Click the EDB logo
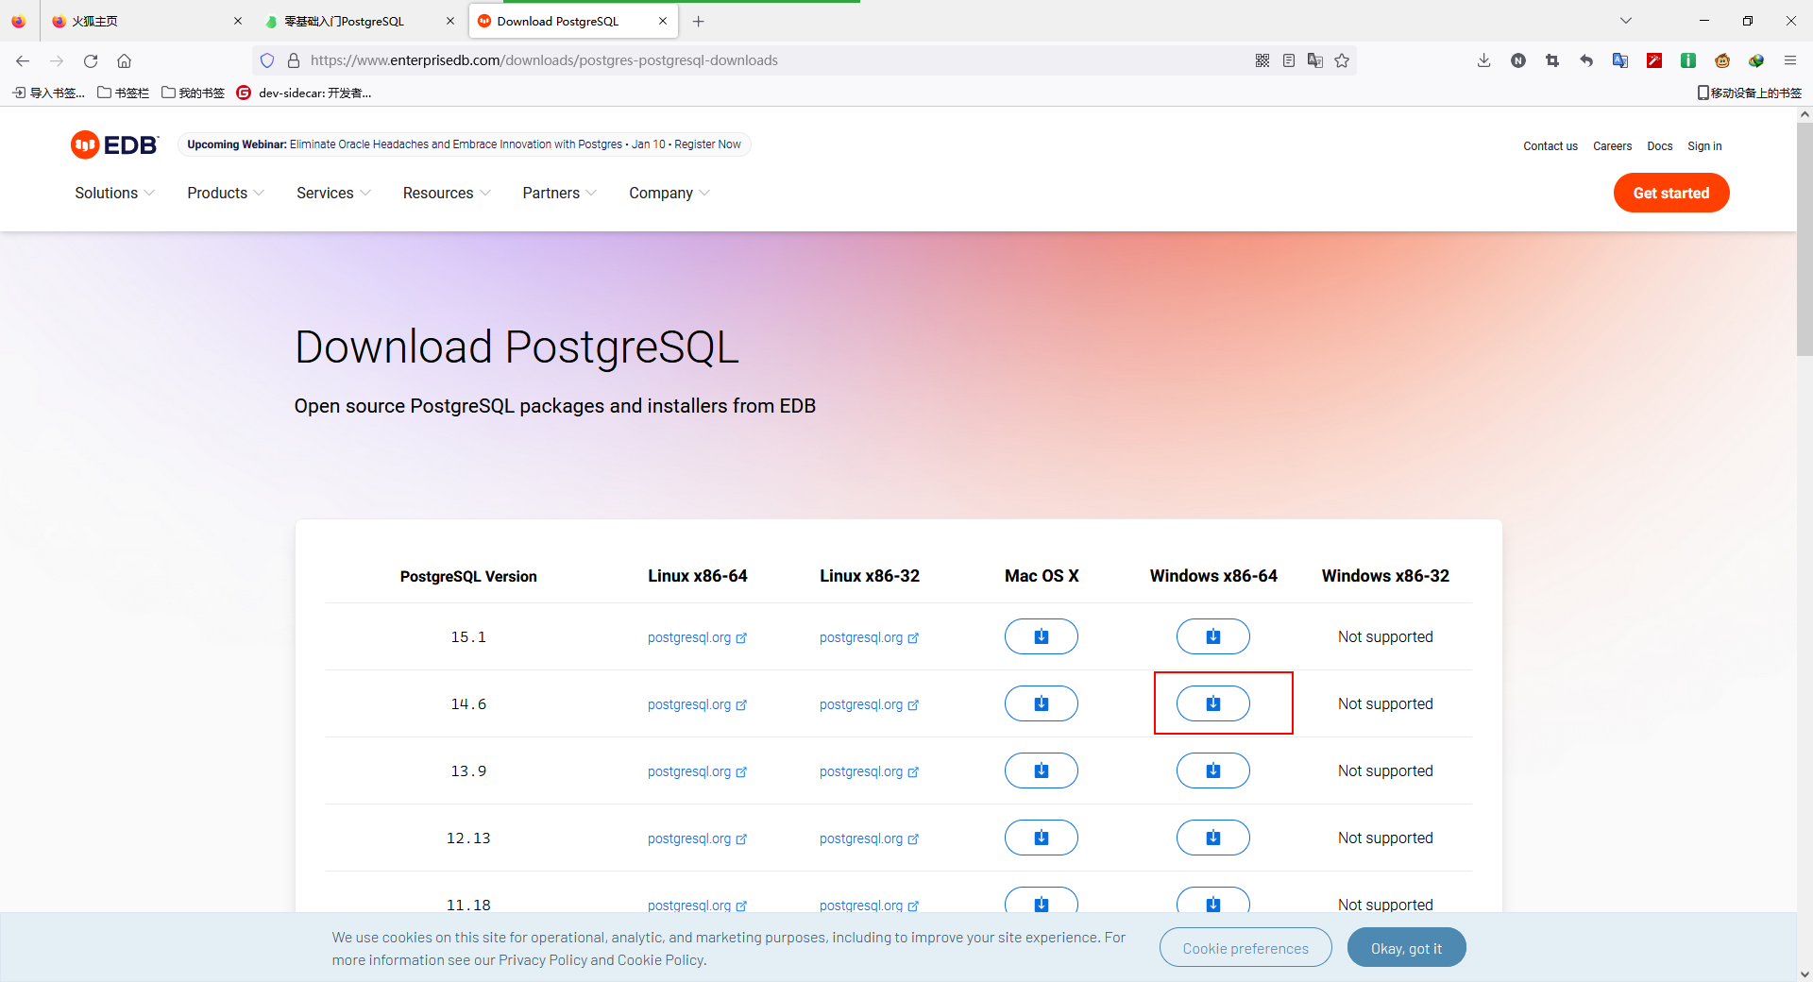The width and height of the screenshot is (1813, 982). tap(113, 144)
